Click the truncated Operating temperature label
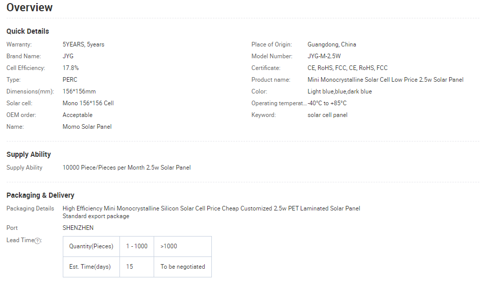 point(279,103)
